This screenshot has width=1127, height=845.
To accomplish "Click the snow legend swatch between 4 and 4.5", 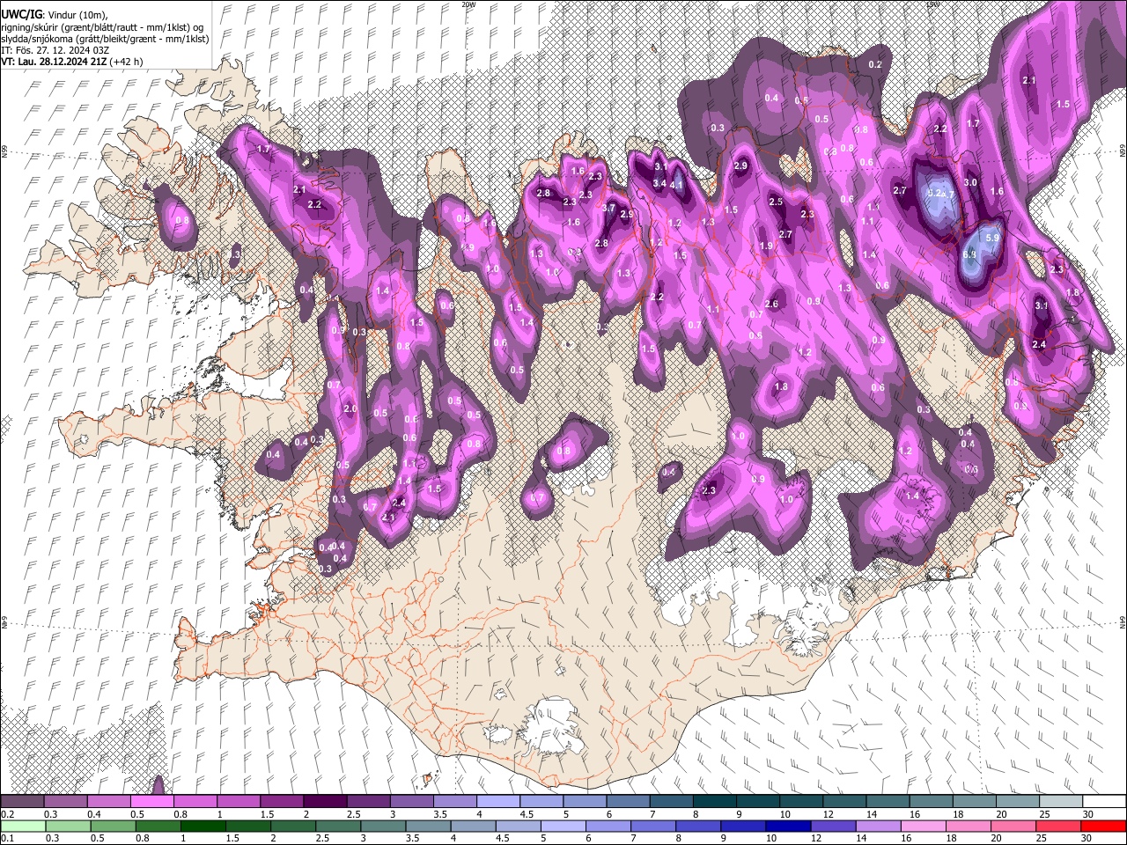I will 498,801.
